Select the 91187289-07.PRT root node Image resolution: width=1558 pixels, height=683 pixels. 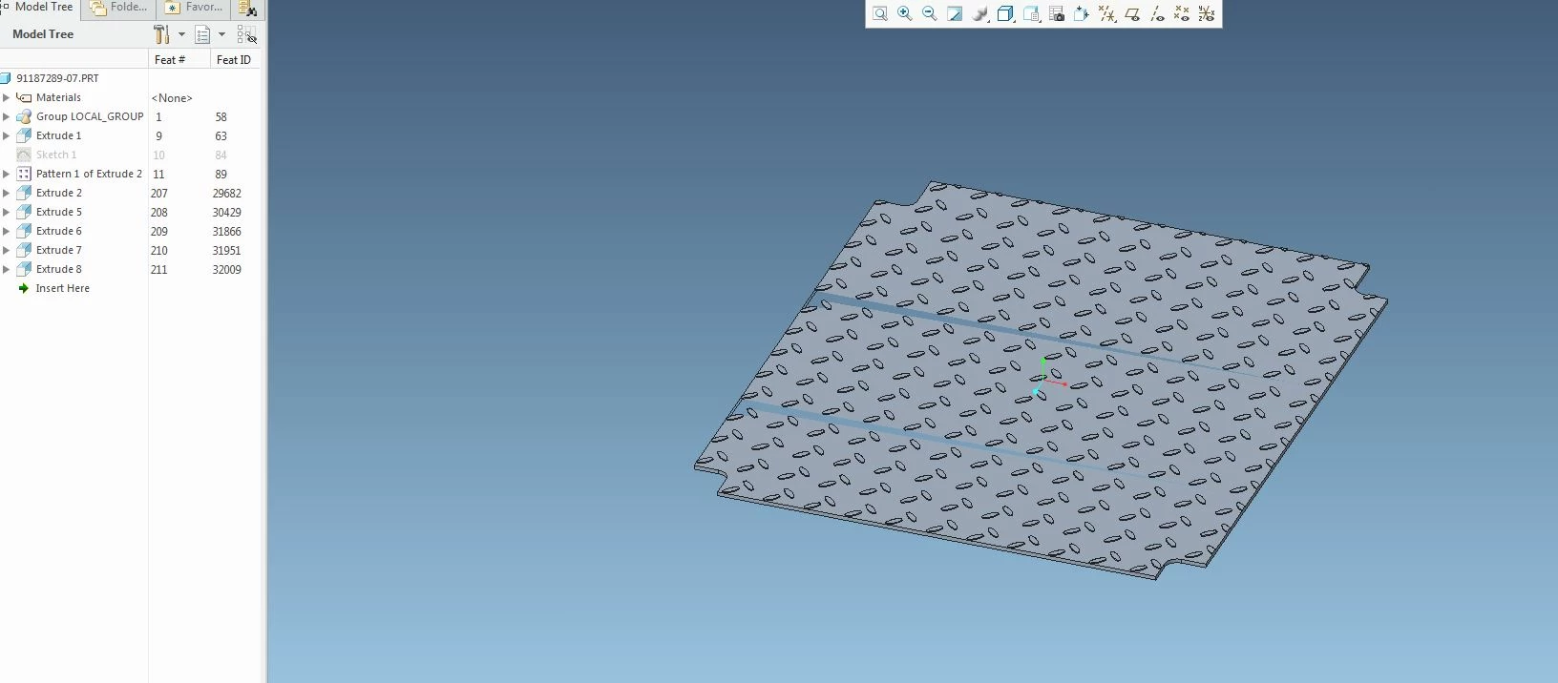(x=57, y=78)
